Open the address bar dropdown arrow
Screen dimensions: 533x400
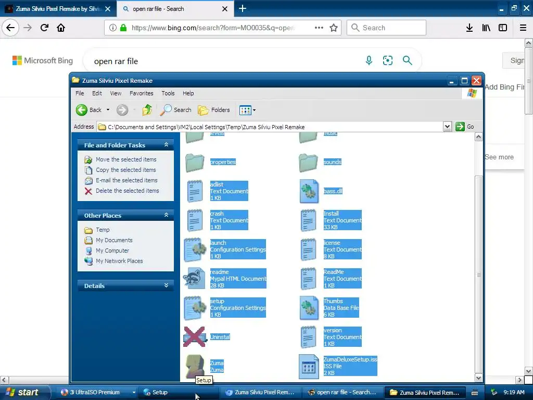click(x=447, y=127)
